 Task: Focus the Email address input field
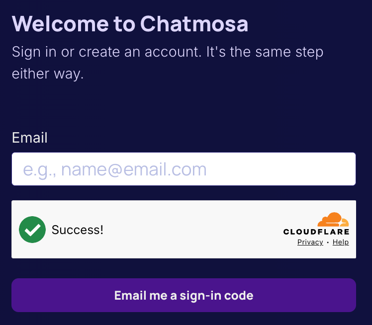(184, 169)
